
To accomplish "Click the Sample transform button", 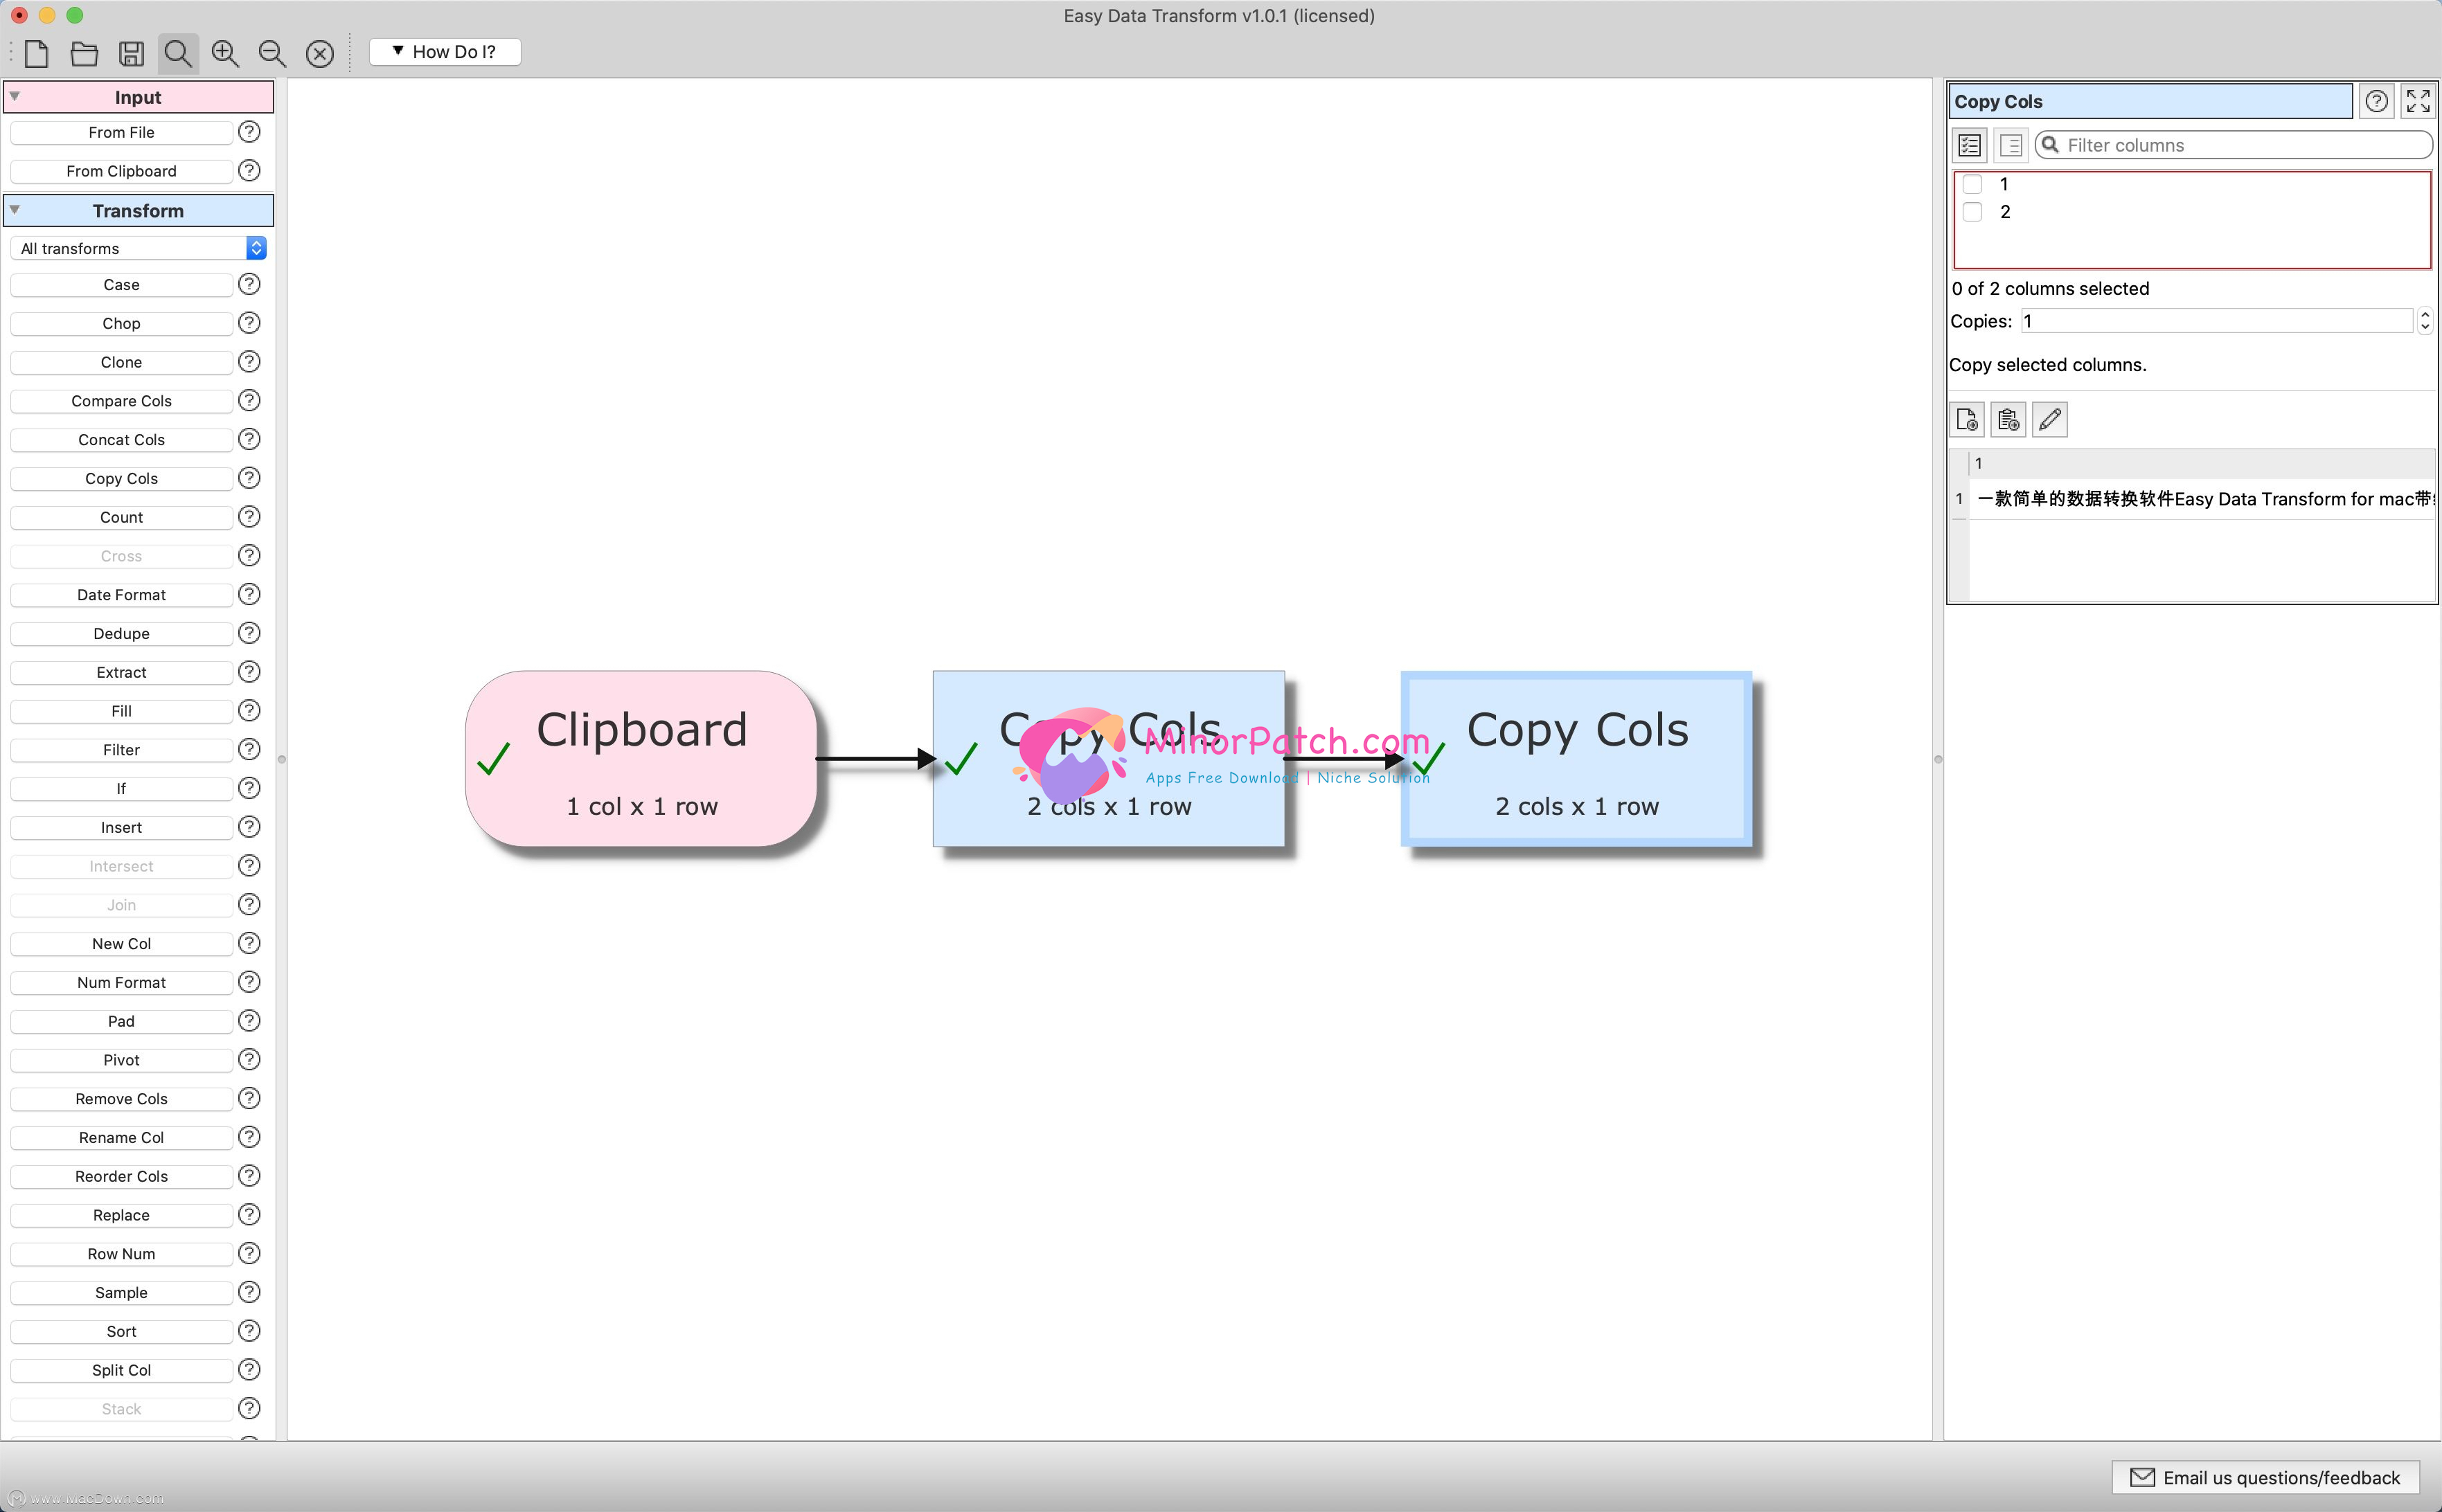I will coord(121,1293).
